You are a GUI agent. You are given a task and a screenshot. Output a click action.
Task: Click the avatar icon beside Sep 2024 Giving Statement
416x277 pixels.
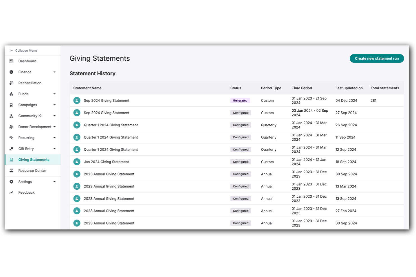pyautogui.click(x=77, y=100)
